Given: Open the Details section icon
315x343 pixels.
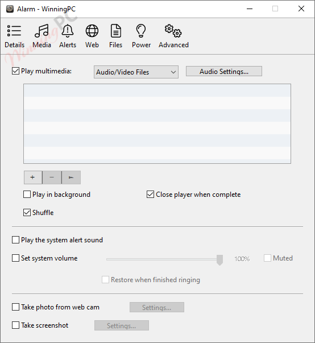Looking at the screenshot, I should coord(14,31).
